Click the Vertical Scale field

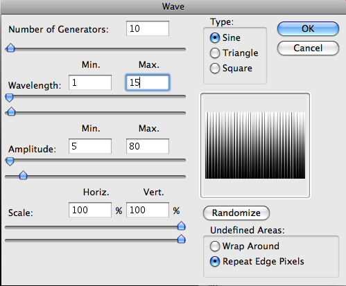[148, 210]
